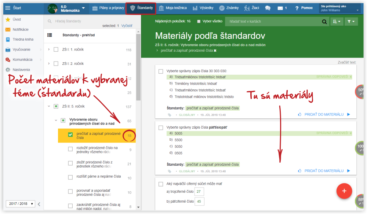The width and height of the screenshot is (367, 214).
Task: Collapse the left sidebar with the arrow
Action: pyautogui.click(x=39, y=204)
